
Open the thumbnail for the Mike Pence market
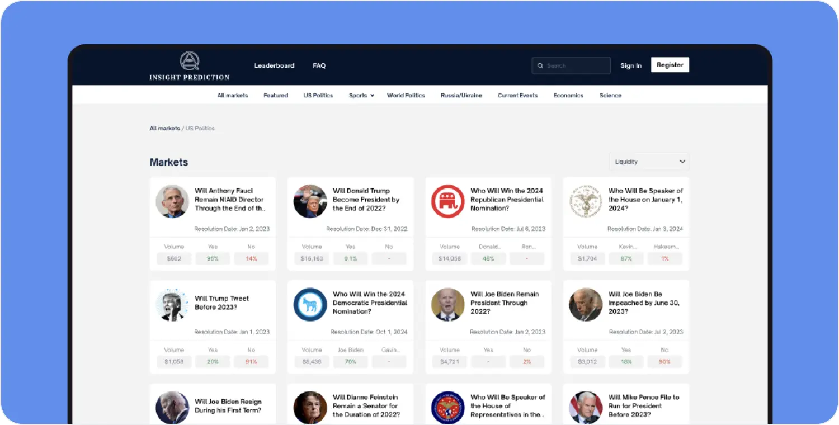586,408
